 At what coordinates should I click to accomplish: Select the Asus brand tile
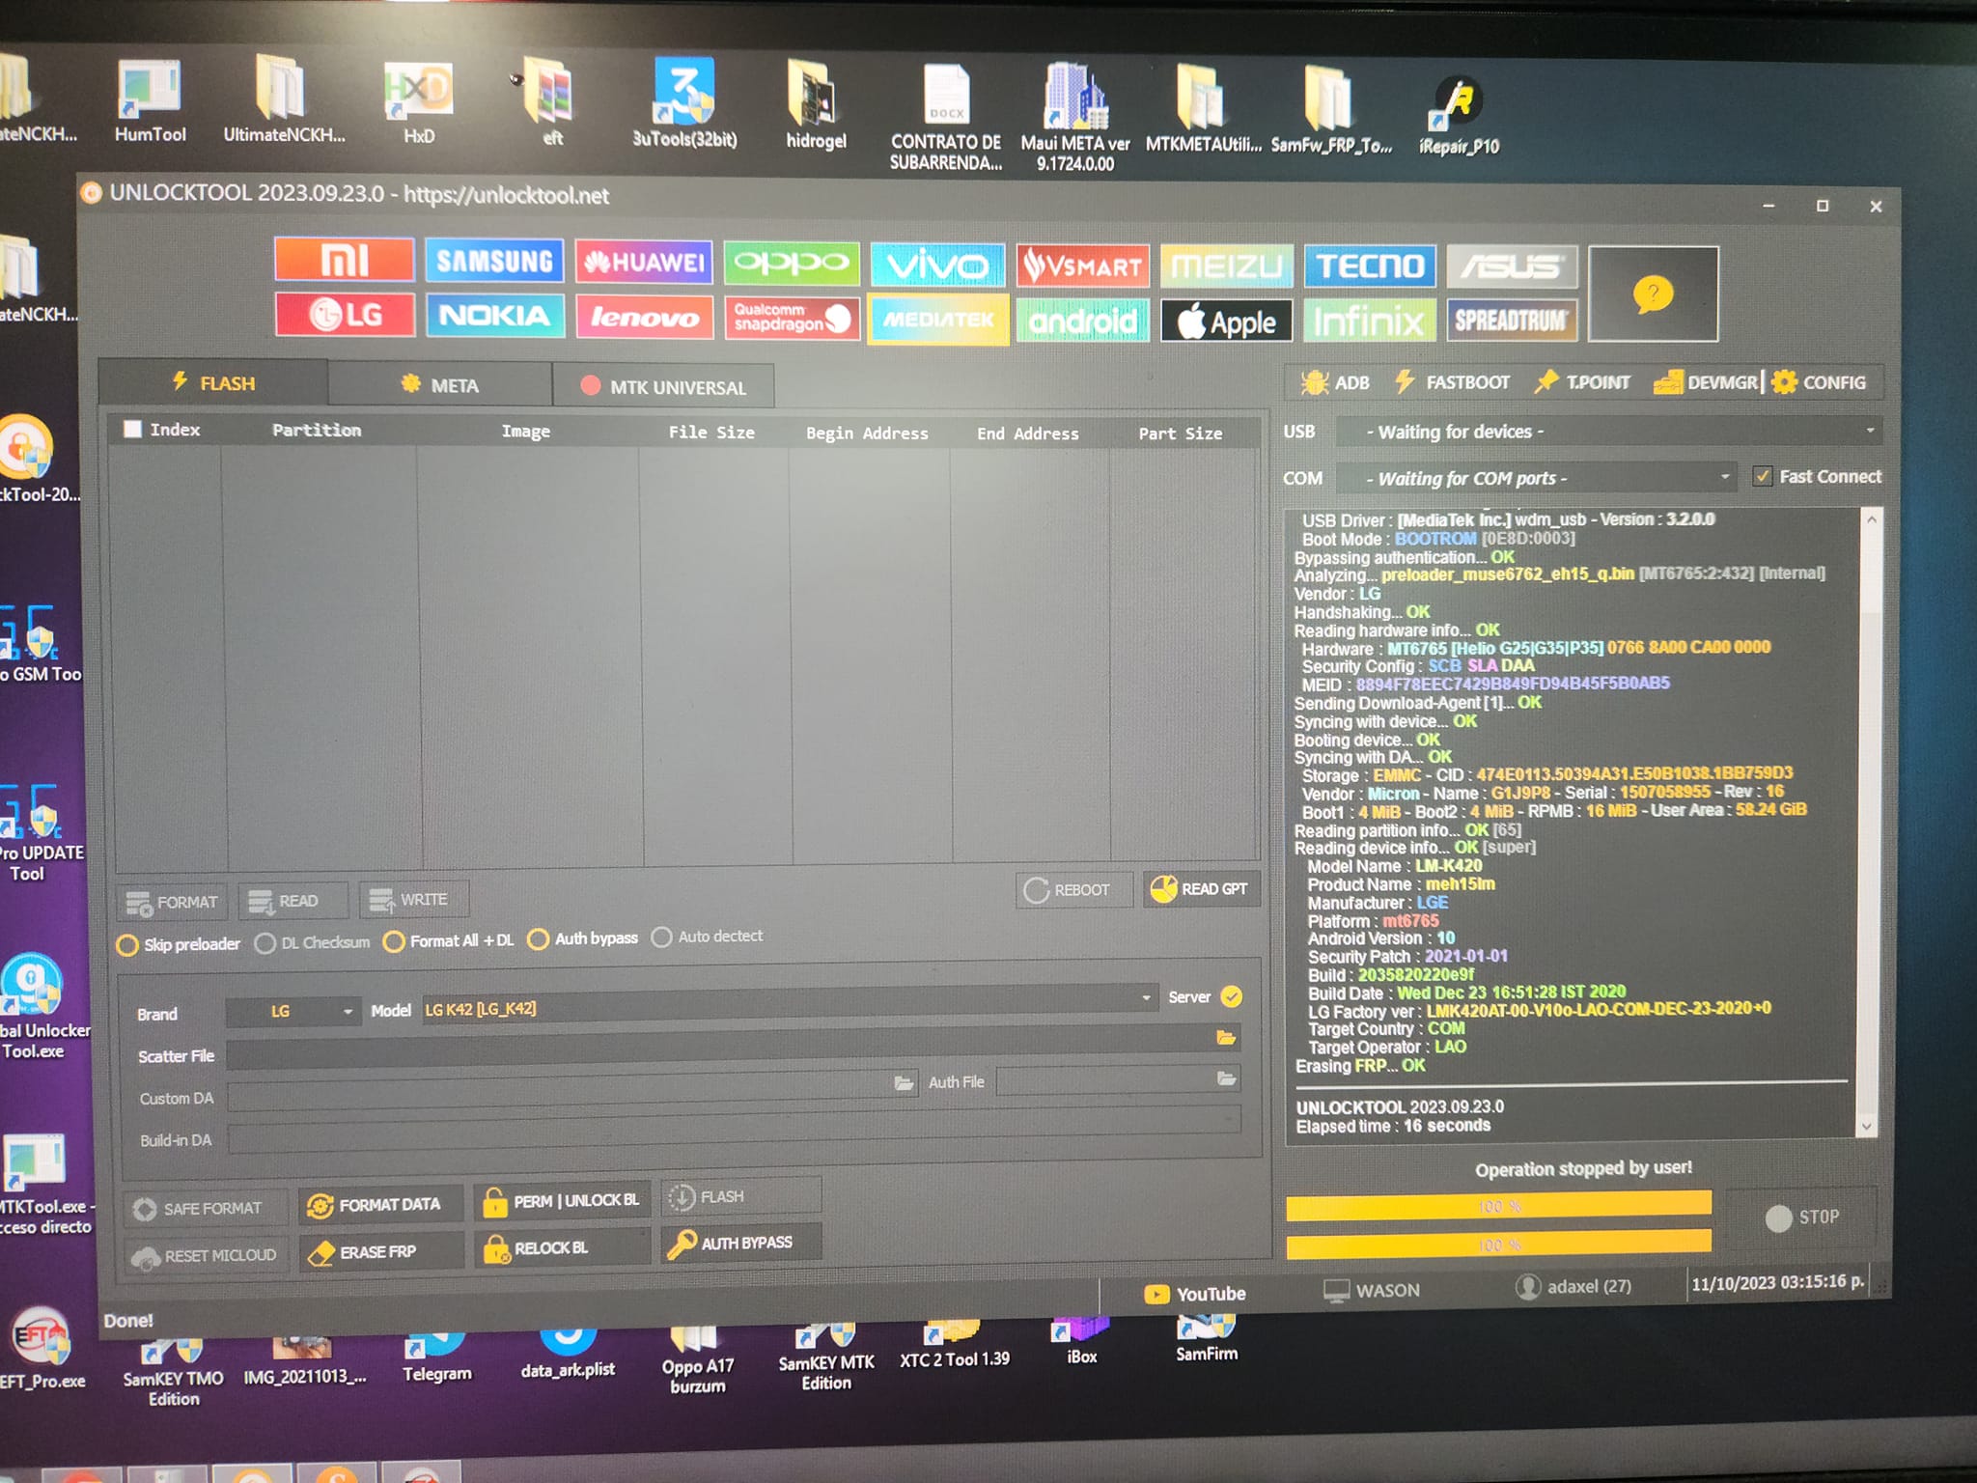tap(1512, 267)
